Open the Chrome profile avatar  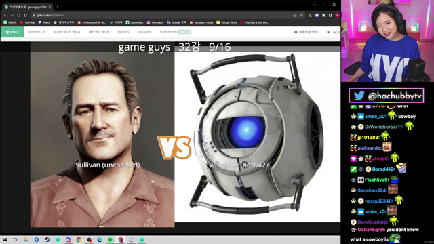pyautogui.click(x=337, y=15)
